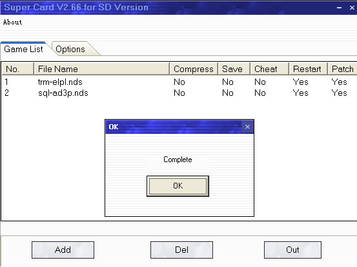
Task: Sort by File Name column header
Action: 101,69
